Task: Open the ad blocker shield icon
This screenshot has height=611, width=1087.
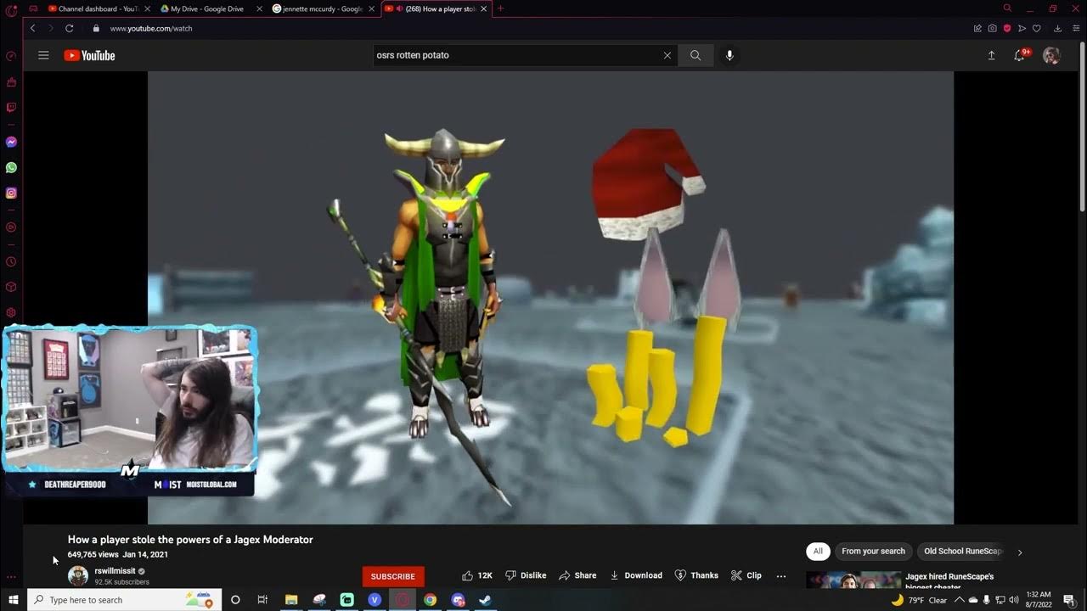Action: 1007,28
